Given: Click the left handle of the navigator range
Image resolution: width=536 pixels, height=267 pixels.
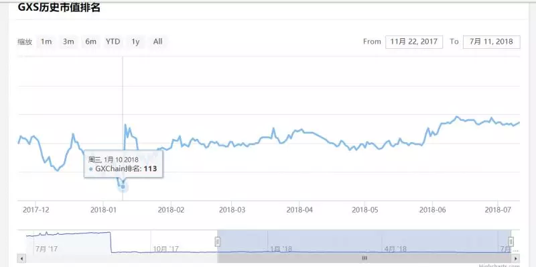Looking at the screenshot, I should click(217, 242).
